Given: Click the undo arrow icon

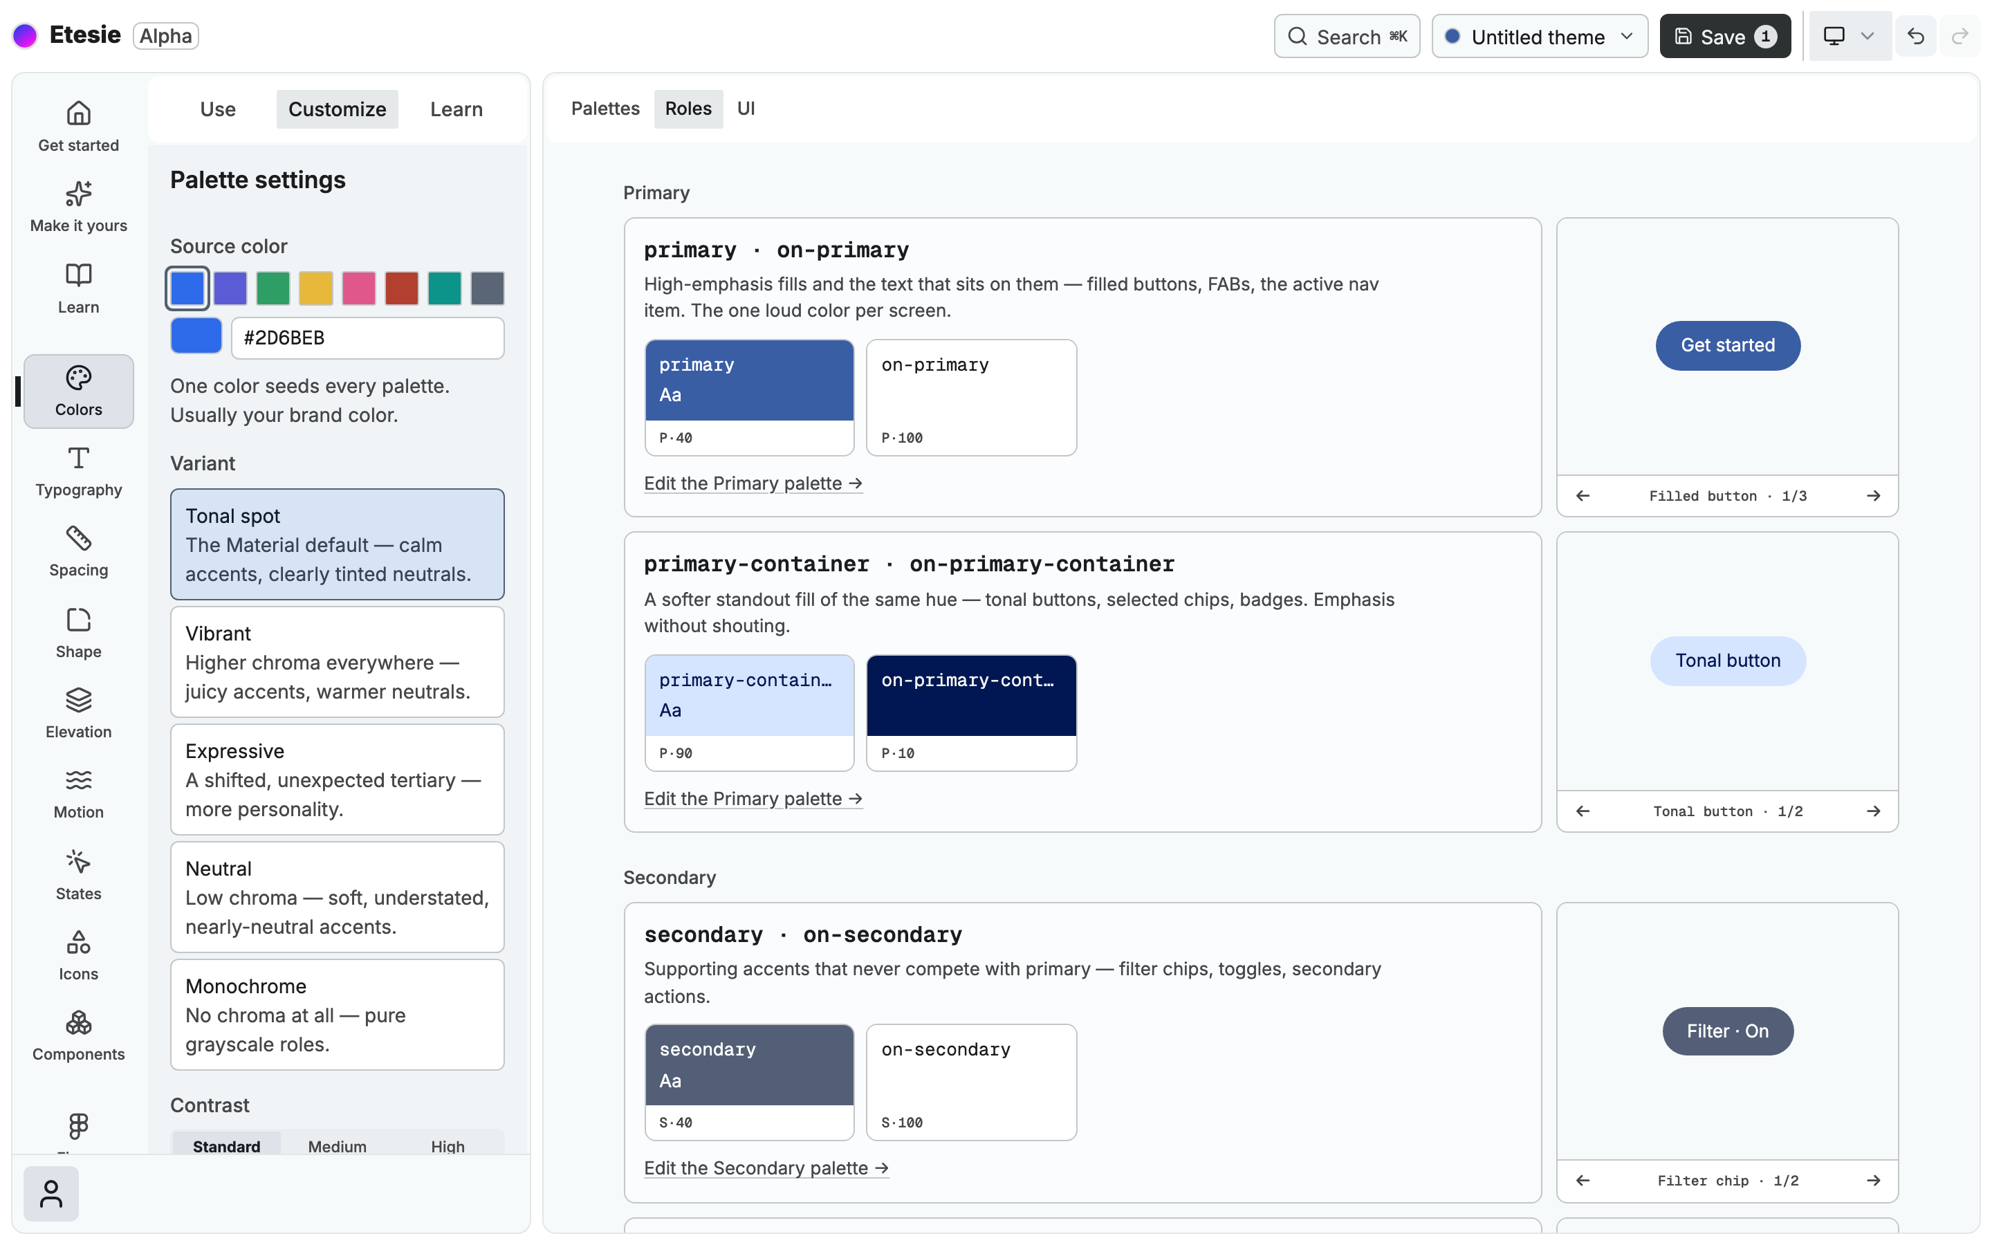Looking at the screenshot, I should point(1915,36).
